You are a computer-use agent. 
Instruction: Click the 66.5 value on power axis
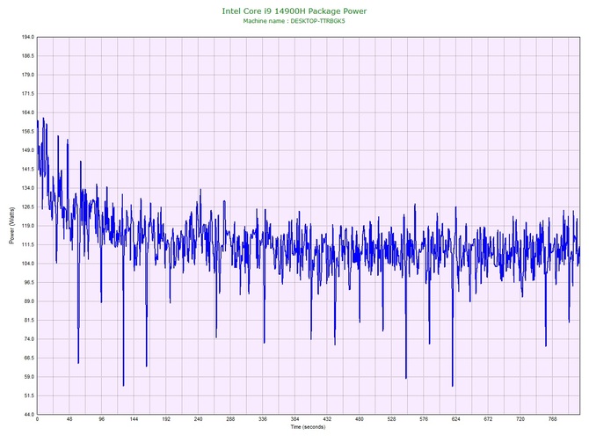pos(29,358)
